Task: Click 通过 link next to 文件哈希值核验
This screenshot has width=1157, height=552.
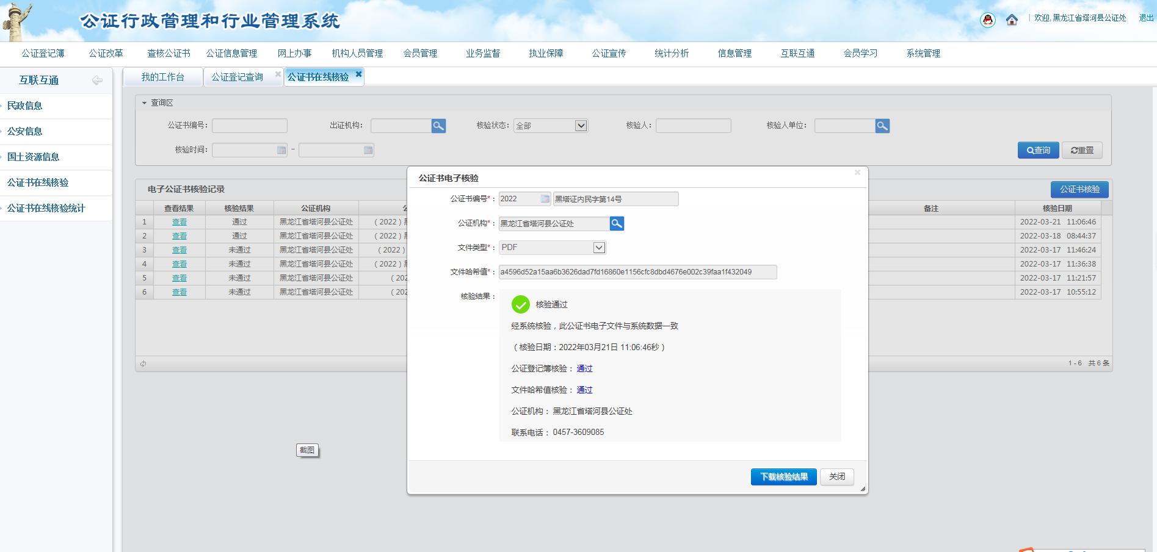Action: [x=584, y=390]
